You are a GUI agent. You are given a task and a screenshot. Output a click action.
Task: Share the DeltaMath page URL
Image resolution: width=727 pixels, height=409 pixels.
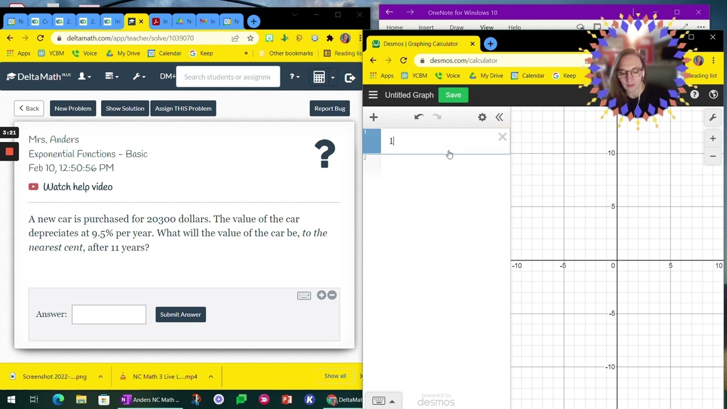click(235, 38)
